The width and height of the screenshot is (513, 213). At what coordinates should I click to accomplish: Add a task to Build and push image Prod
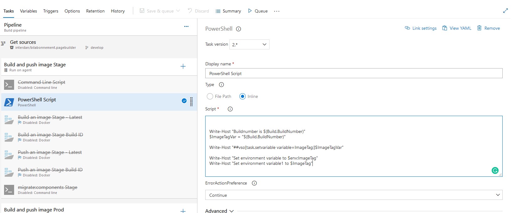tap(183, 211)
